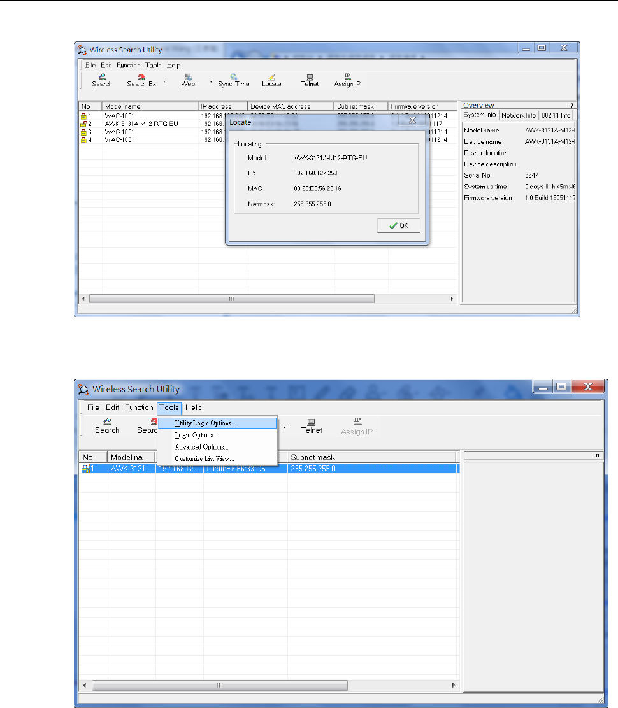The width and height of the screenshot is (618, 708).
Task: Click Subnet mask column header in upper window
Action: tap(361, 106)
